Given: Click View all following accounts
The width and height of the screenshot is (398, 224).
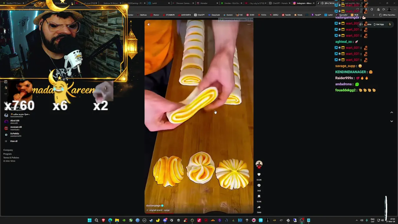Looking at the screenshot, I should point(14,141).
